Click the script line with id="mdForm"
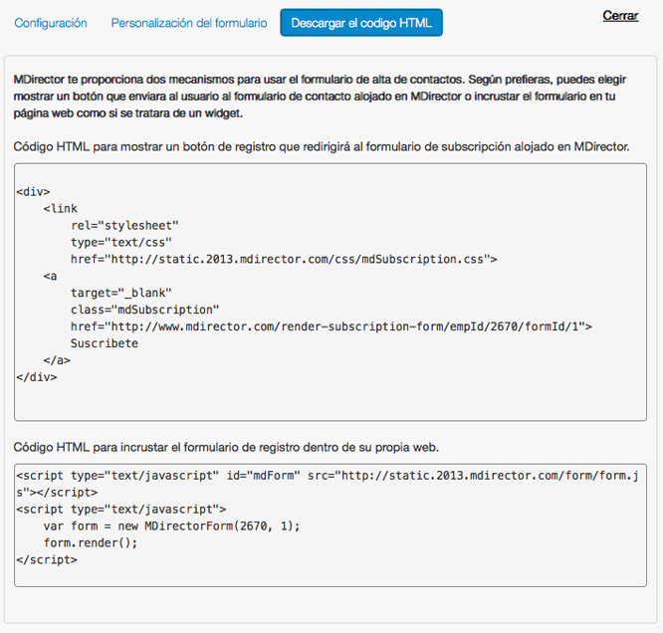This screenshot has width=663, height=633. [324, 476]
